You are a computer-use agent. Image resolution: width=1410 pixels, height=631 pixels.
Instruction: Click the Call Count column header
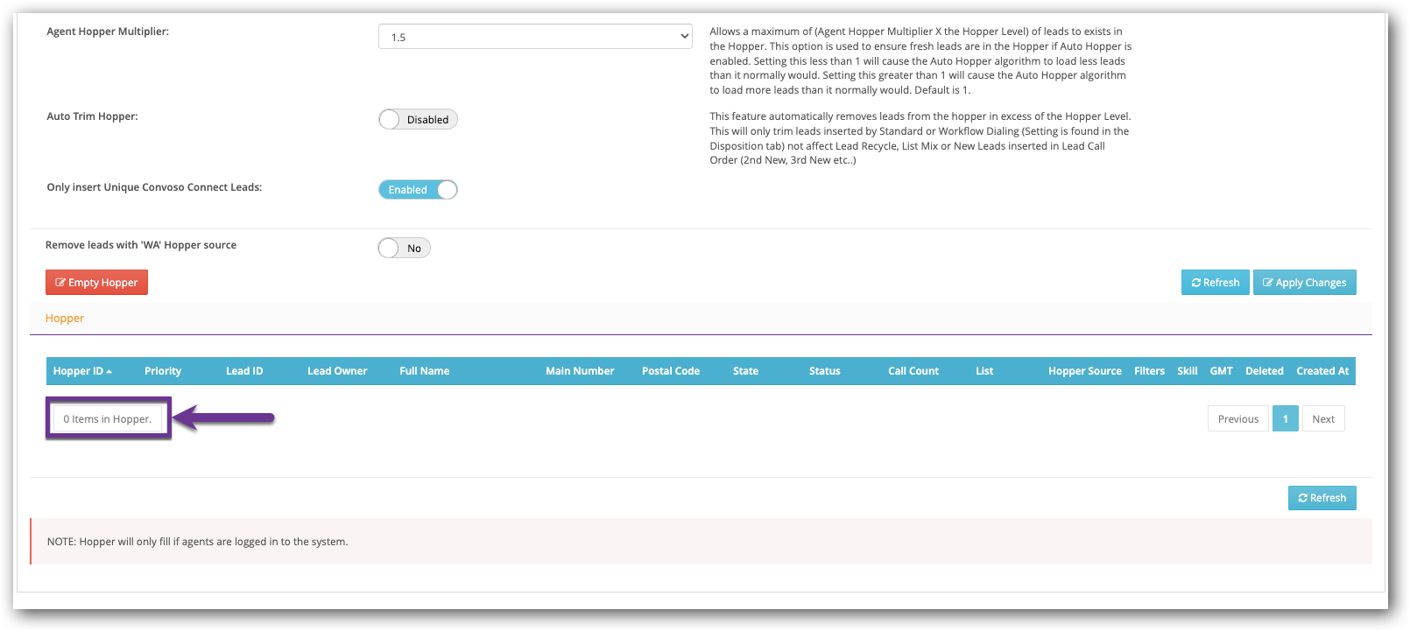(913, 371)
